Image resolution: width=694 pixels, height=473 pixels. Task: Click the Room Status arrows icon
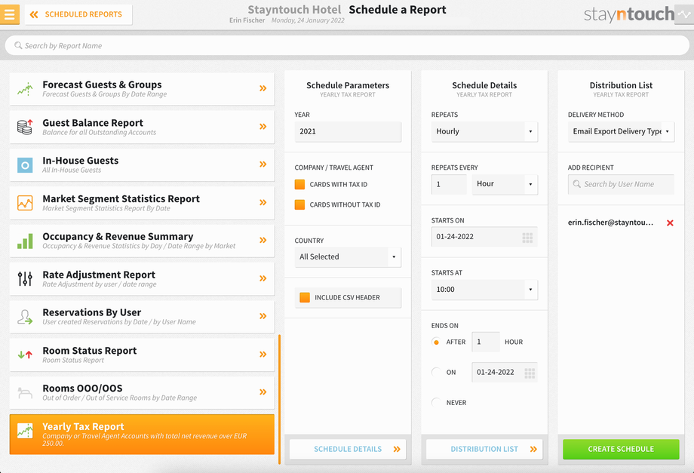click(x=25, y=355)
